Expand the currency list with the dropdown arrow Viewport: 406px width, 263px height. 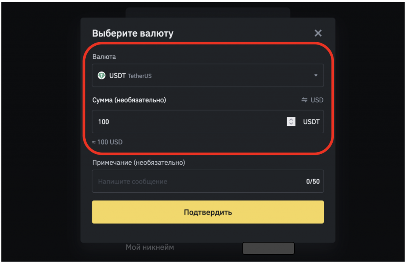(316, 75)
